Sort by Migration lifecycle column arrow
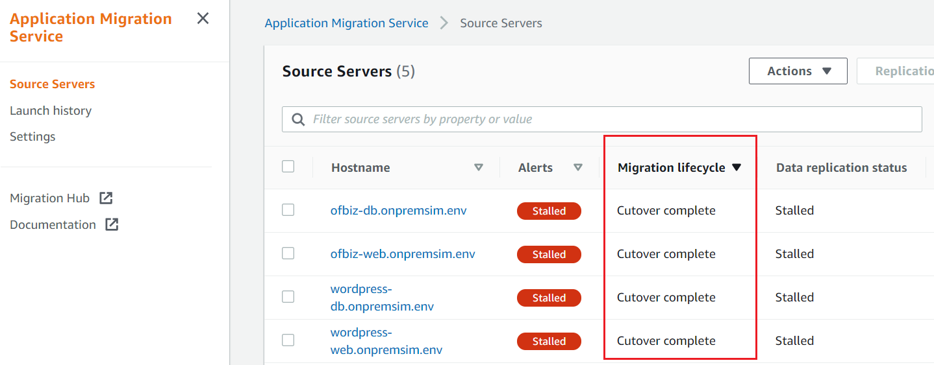The image size is (934, 365). [737, 167]
